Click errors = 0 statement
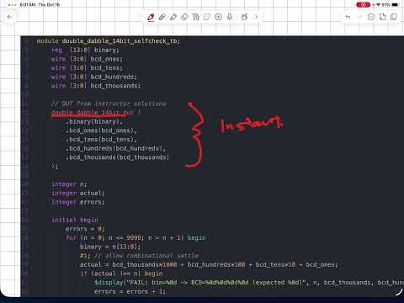The width and height of the screenshot is (404, 303). click(85, 229)
